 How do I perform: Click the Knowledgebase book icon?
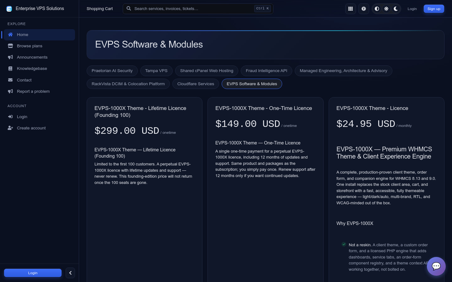coord(10,68)
